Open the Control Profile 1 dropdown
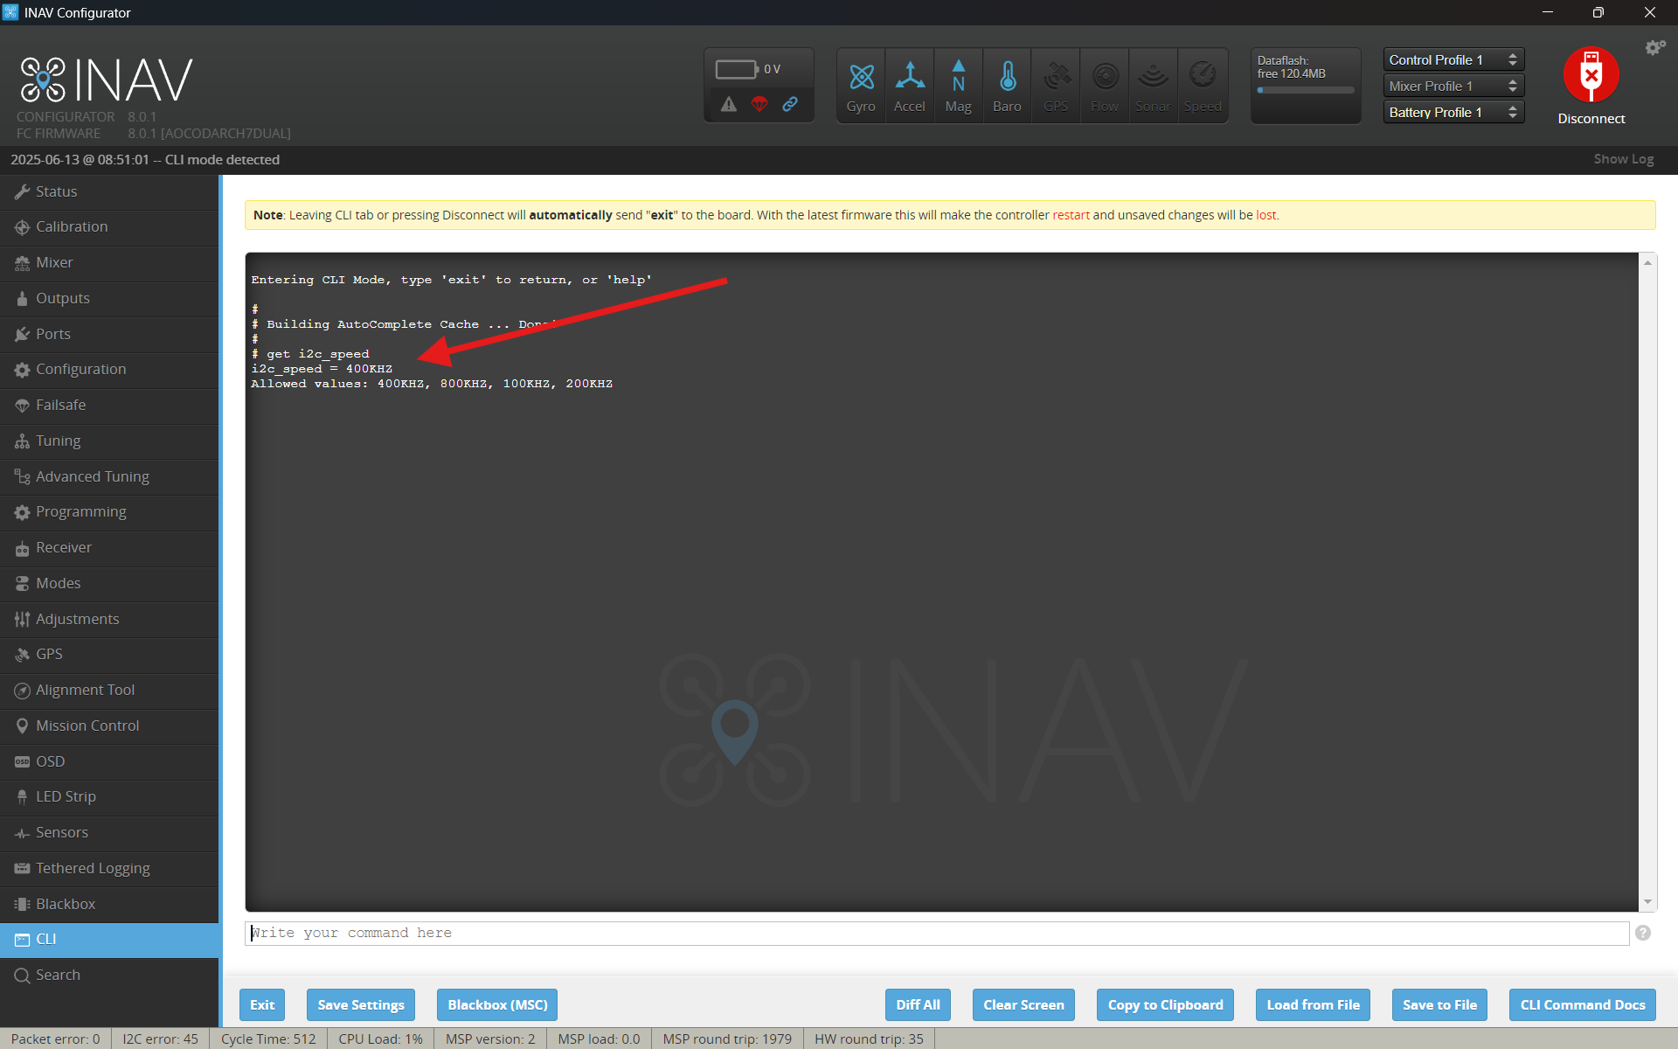Image resolution: width=1678 pixels, height=1049 pixels. [x=1453, y=59]
